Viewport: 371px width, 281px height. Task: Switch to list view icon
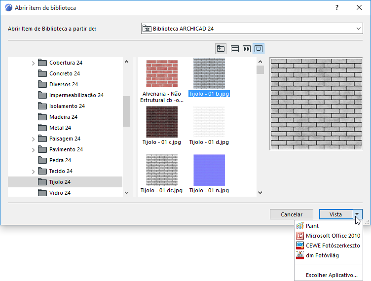tap(234, 49)
